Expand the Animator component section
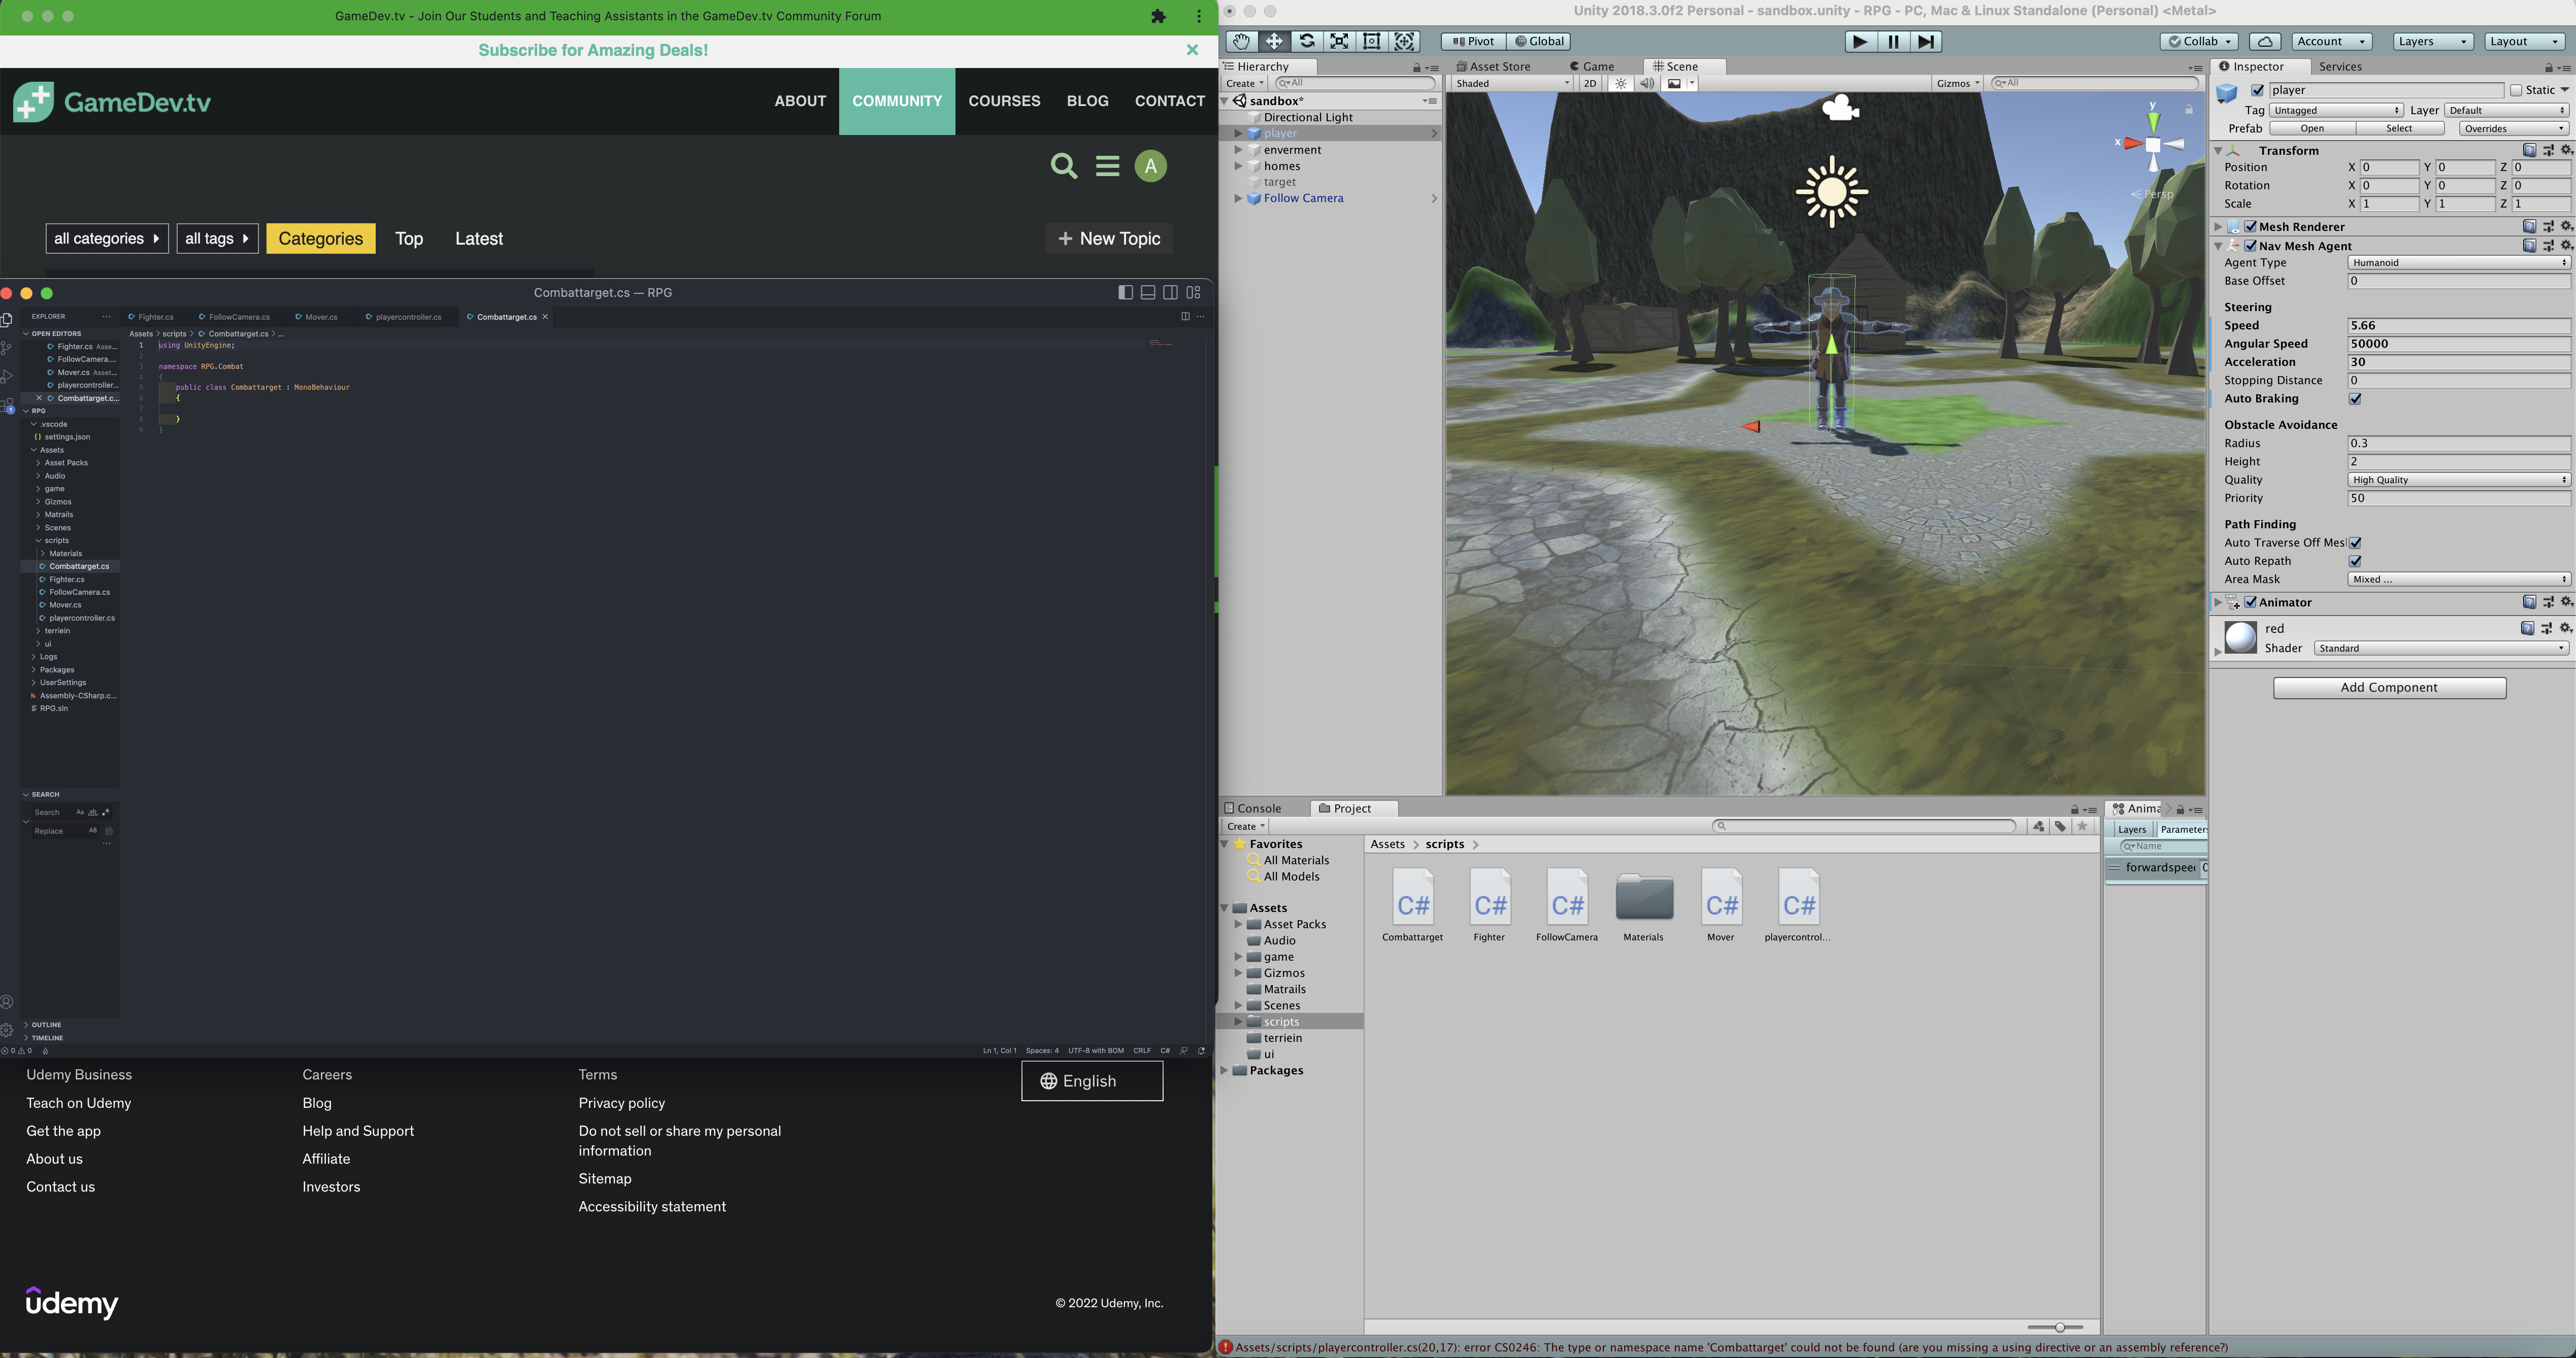2576x1358 pixels. click(2218, 602)
